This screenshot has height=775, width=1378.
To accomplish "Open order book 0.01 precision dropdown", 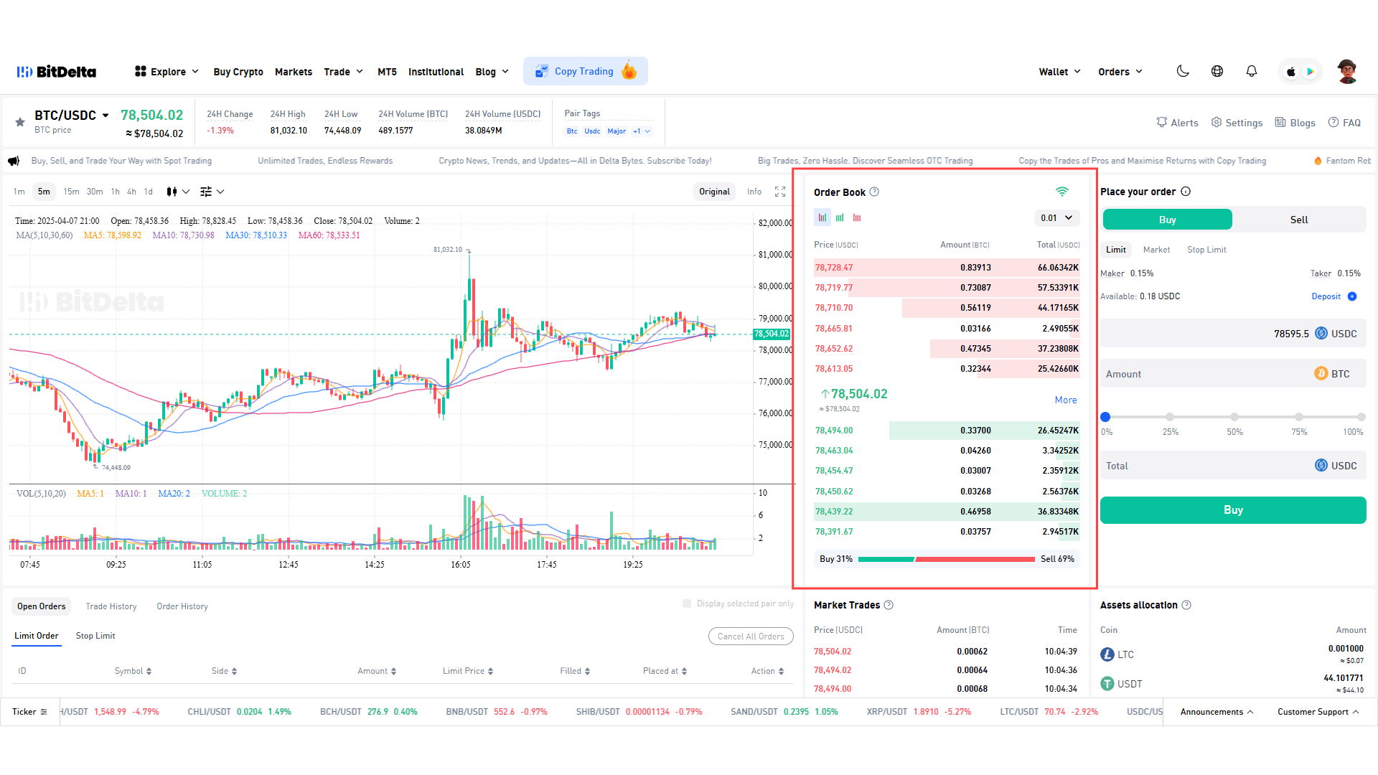I will [1057, 218].
